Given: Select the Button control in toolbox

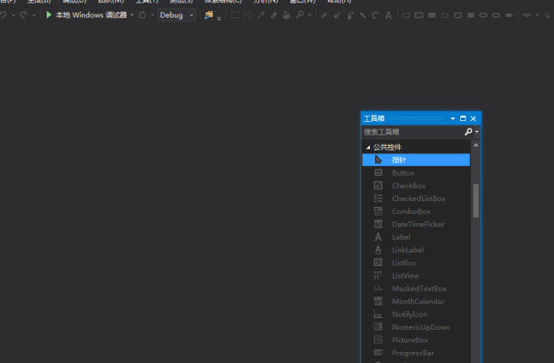Looking at the screenshot, I should pyautogui.click(x=402, y=173).
